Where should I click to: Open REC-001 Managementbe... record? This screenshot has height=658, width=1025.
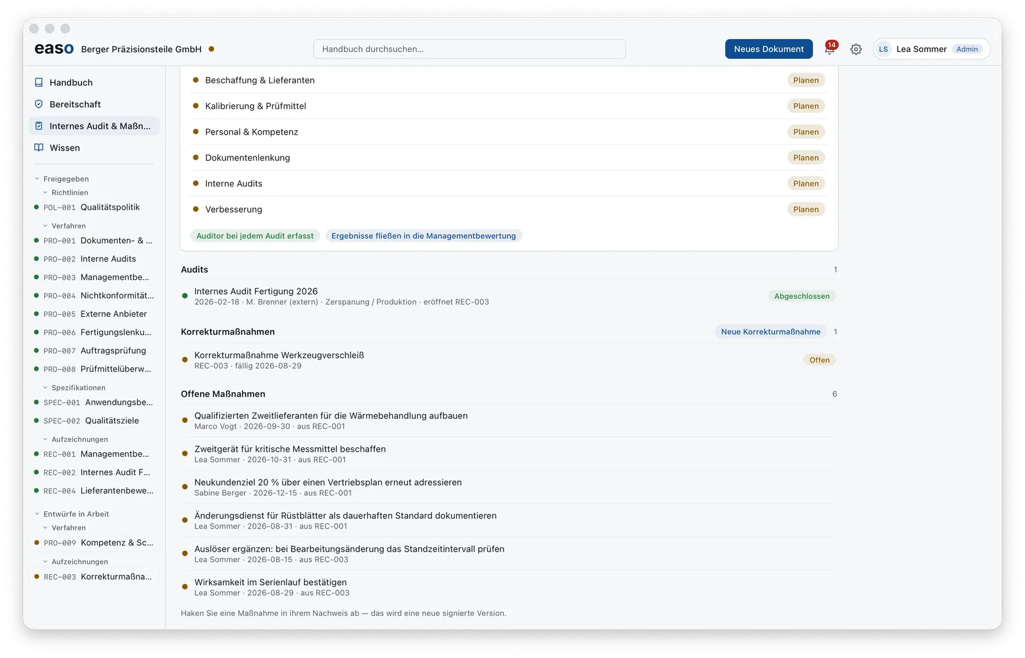coord(94,454)
